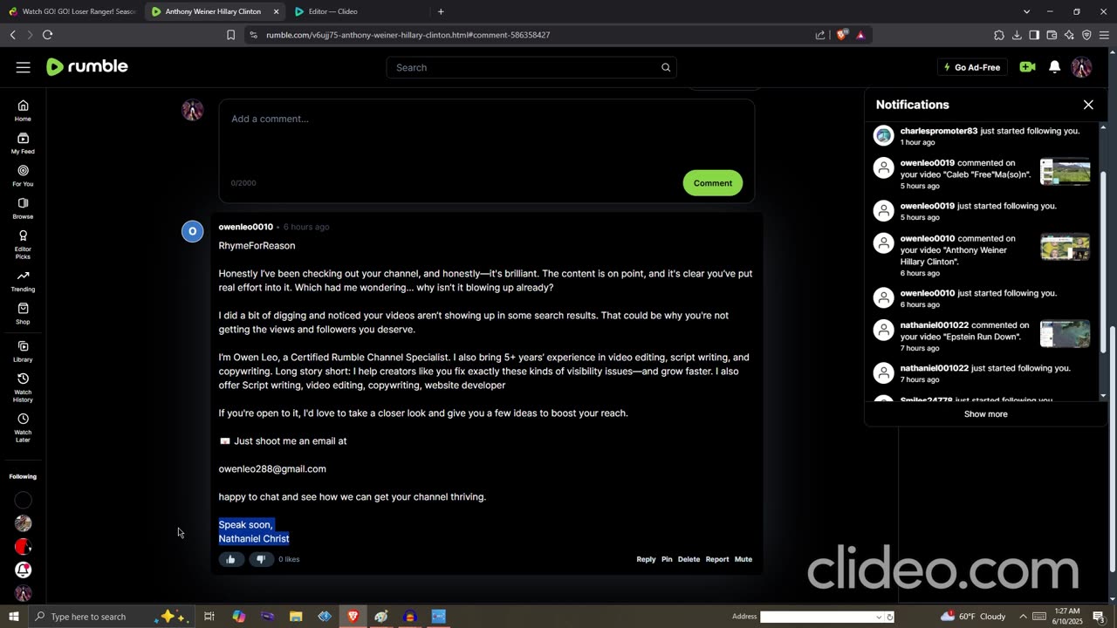1117x628 pixels.
Task: Click the browser address bar URL
Action: click(x=408, y=35)
